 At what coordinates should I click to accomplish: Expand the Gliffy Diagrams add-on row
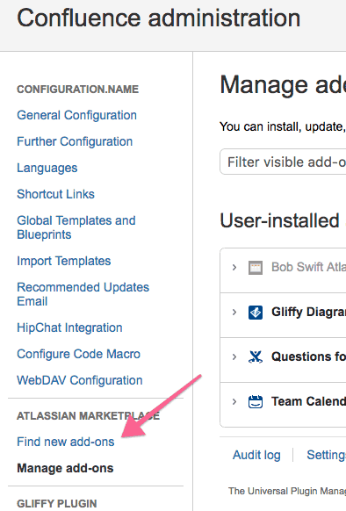click(x=234, y=313)
